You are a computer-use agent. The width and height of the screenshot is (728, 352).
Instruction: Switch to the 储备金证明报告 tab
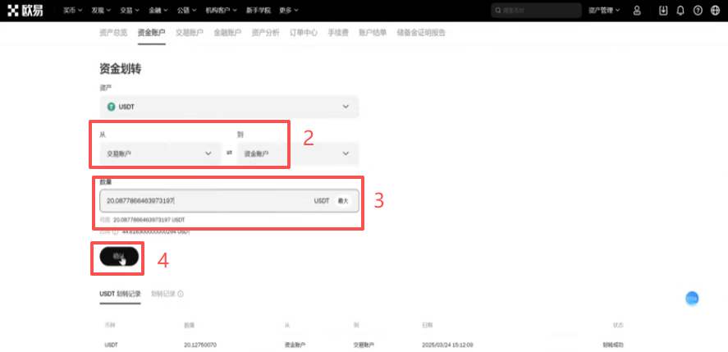click(x=421, y=33)
